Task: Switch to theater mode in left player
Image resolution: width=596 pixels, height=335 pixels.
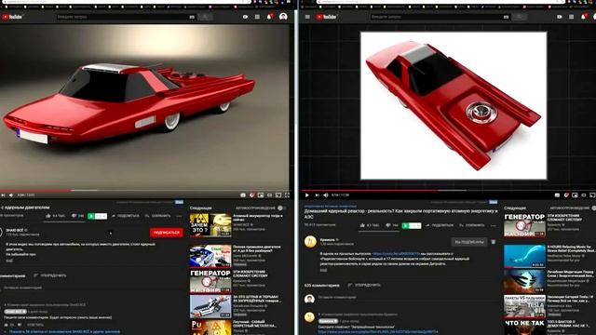Action: (269, 195)
